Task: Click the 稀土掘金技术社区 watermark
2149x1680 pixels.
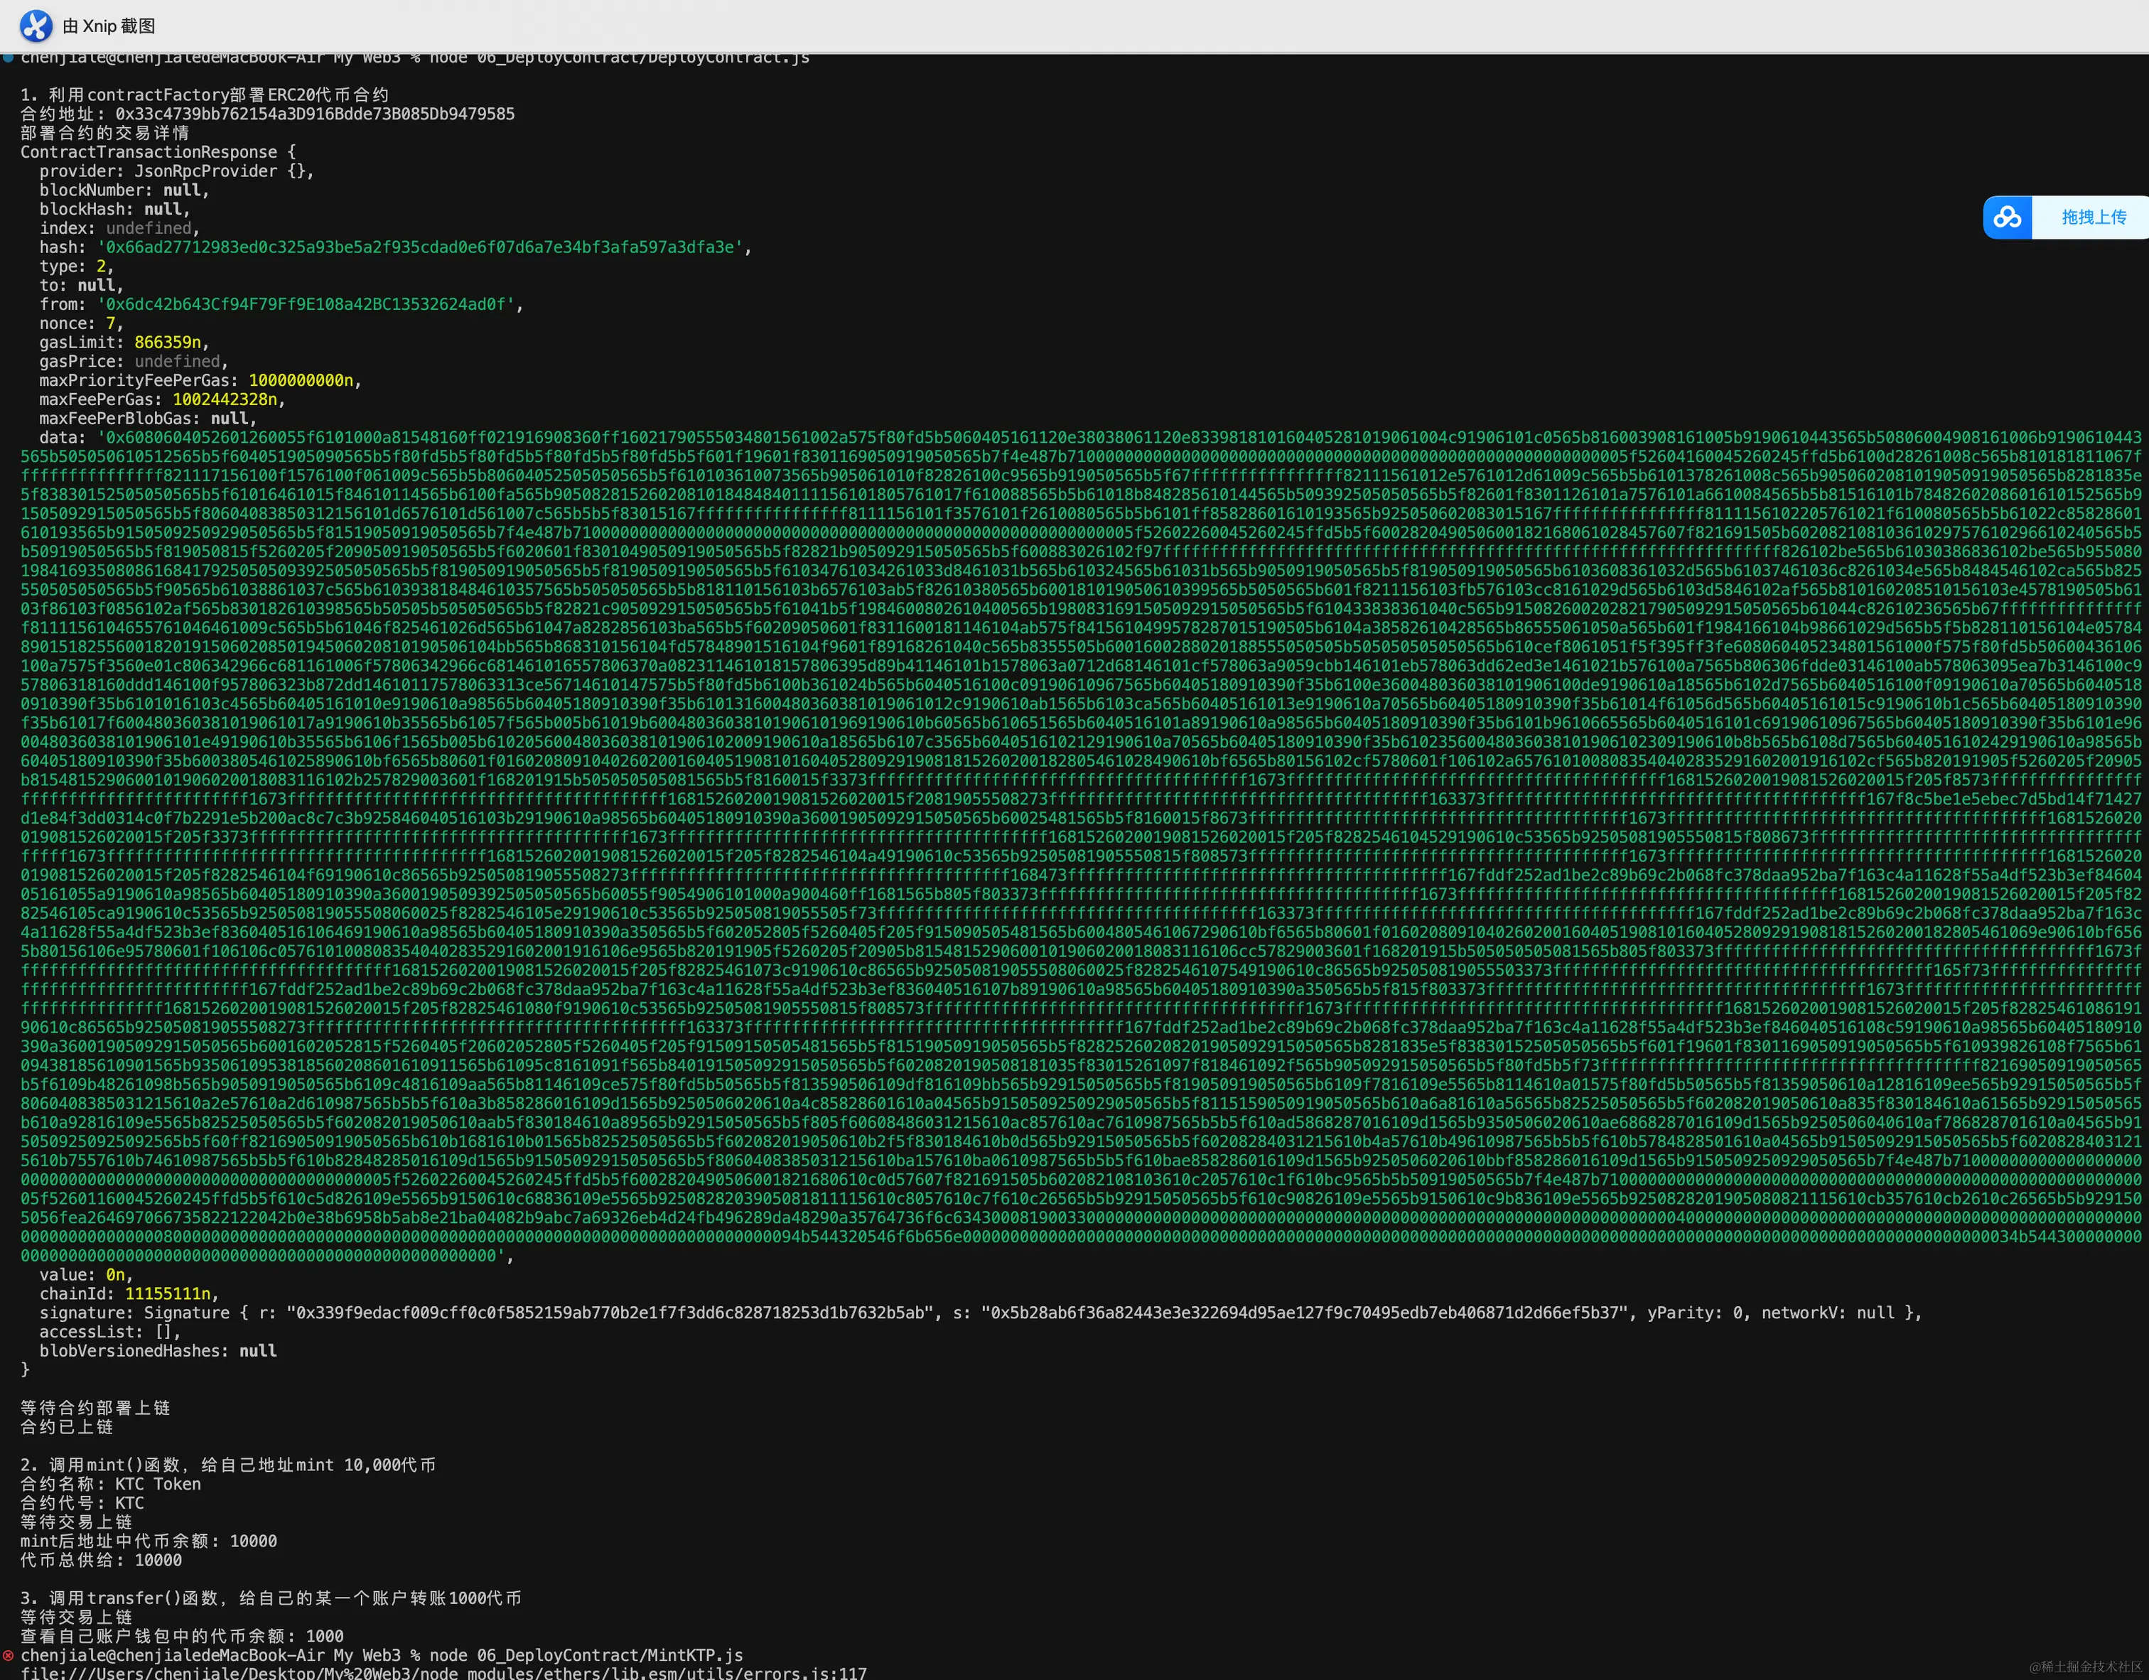Action: (2084, 1666)
